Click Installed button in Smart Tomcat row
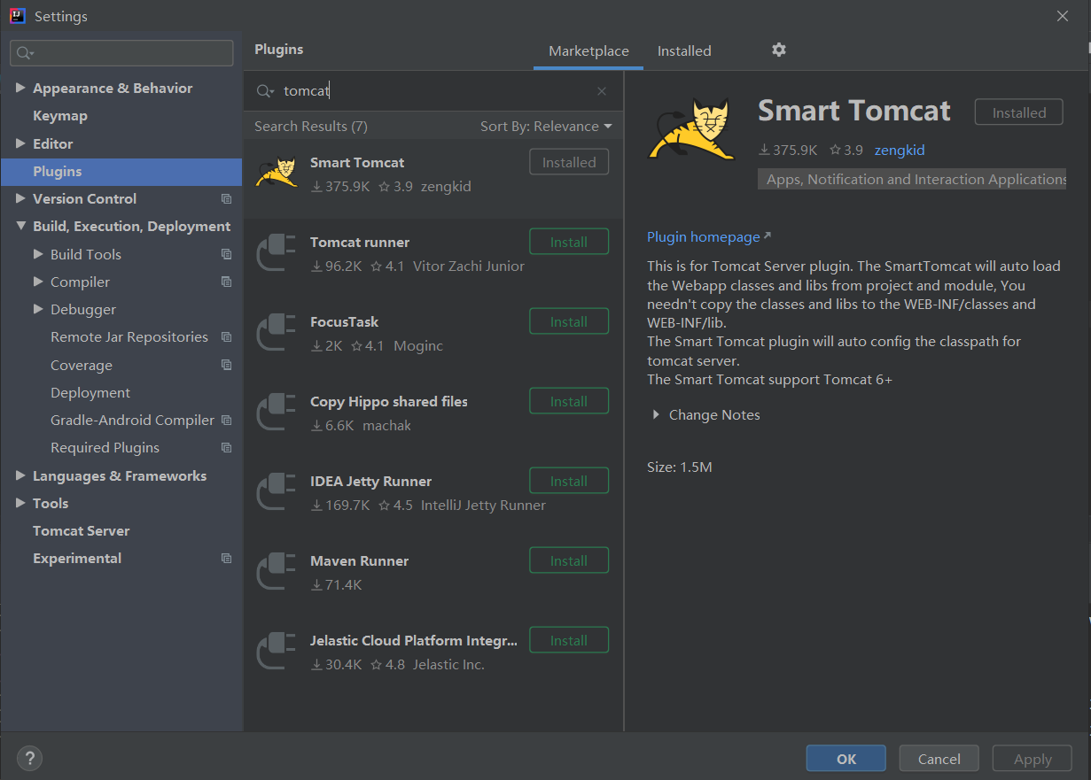Viewport: 1091px width, 780px height. [x=569, y=163]
